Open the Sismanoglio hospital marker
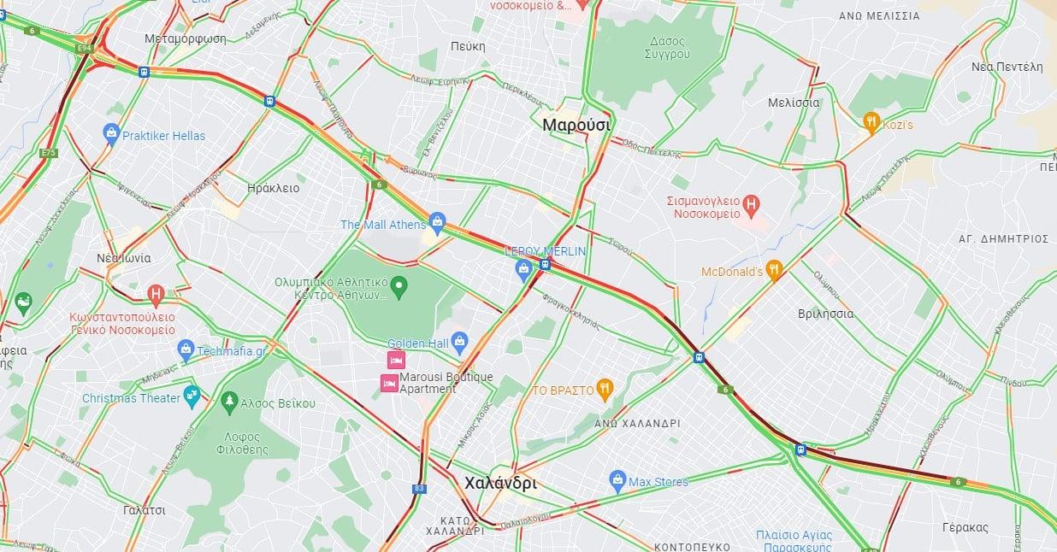 pyautogui.click(x=750, y=203)
